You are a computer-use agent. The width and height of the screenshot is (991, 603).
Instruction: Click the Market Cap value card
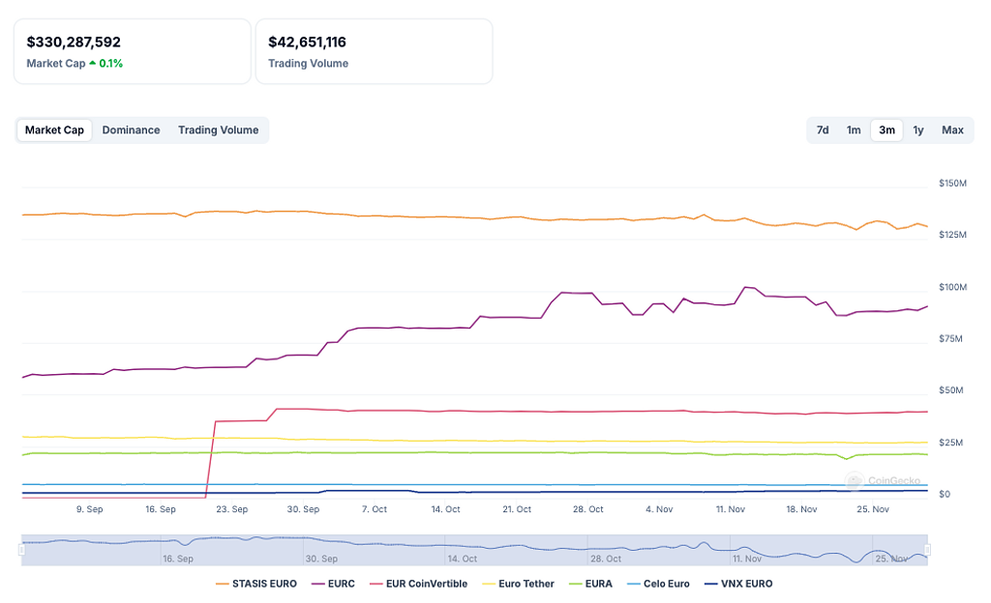[x=132, y=51]
